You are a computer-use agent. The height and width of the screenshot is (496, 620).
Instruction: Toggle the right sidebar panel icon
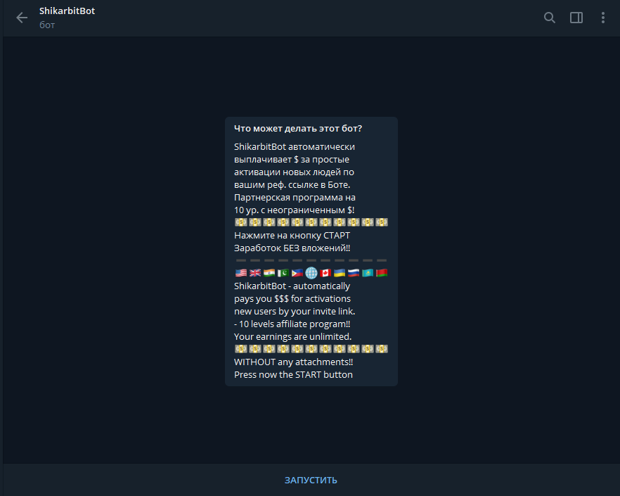[576, 18]
